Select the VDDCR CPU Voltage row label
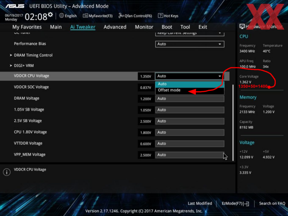 point(31,76)
